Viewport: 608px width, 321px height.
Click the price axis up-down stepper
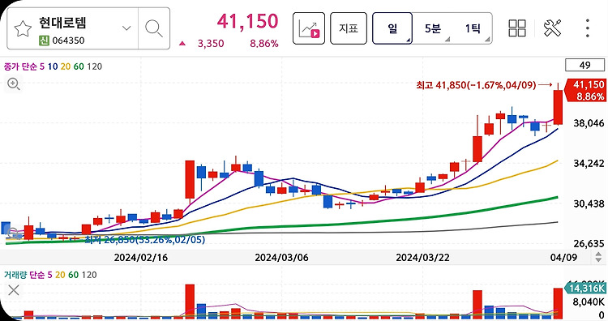click(598, 257)
